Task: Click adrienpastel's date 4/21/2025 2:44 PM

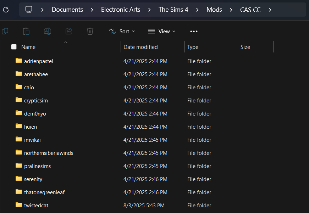Action: pyautogui.click(x=145, y=61)
